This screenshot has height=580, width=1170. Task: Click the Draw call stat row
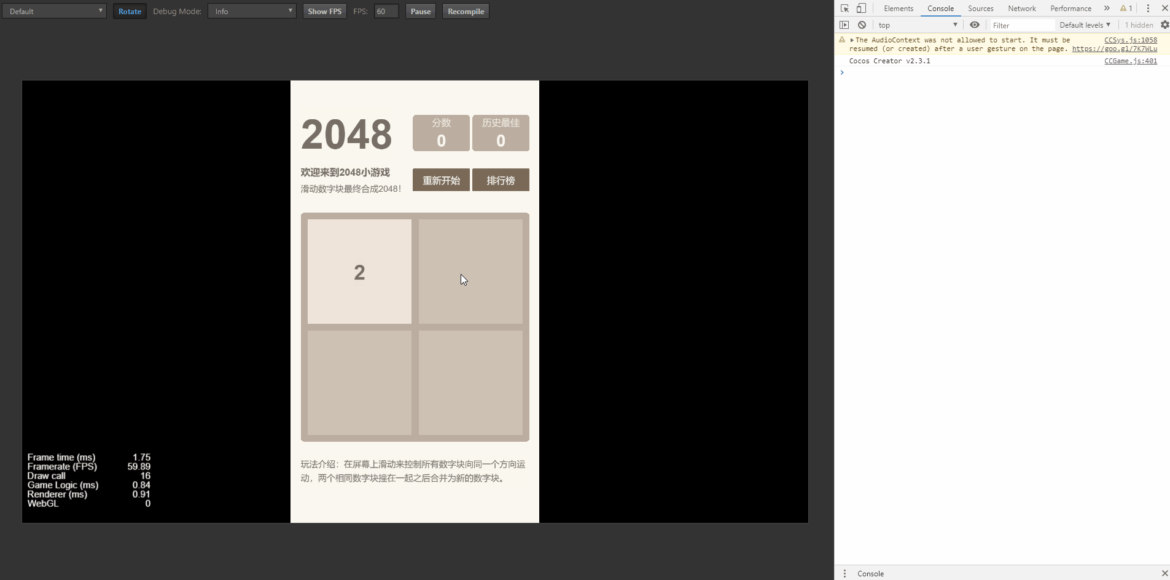pos(89,476)
